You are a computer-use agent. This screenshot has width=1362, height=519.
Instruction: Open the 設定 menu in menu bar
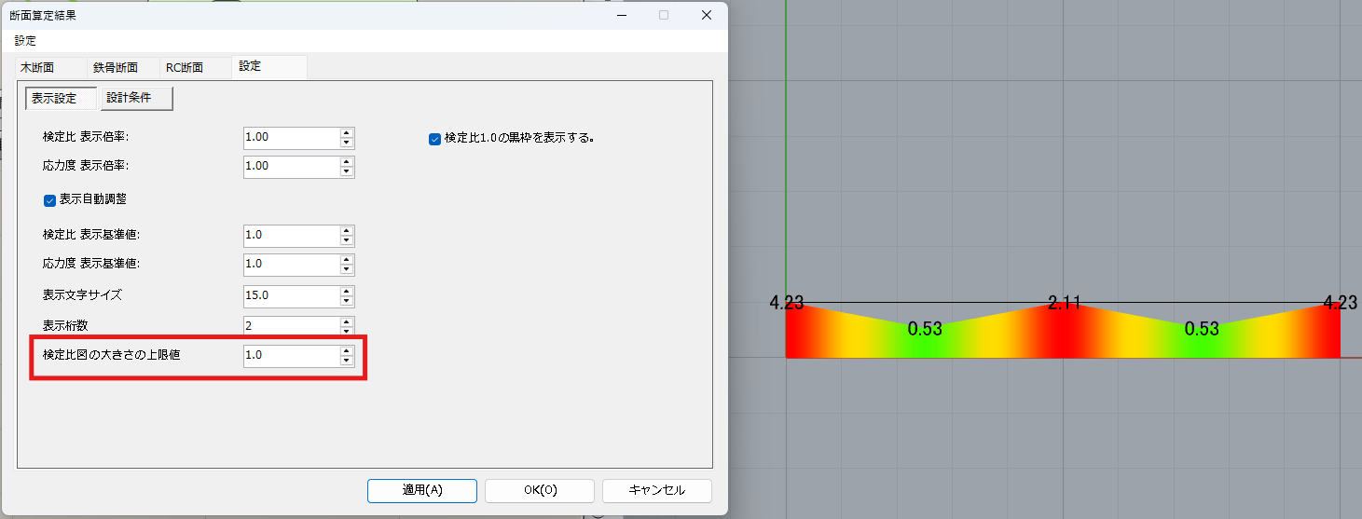coord(25,41)
